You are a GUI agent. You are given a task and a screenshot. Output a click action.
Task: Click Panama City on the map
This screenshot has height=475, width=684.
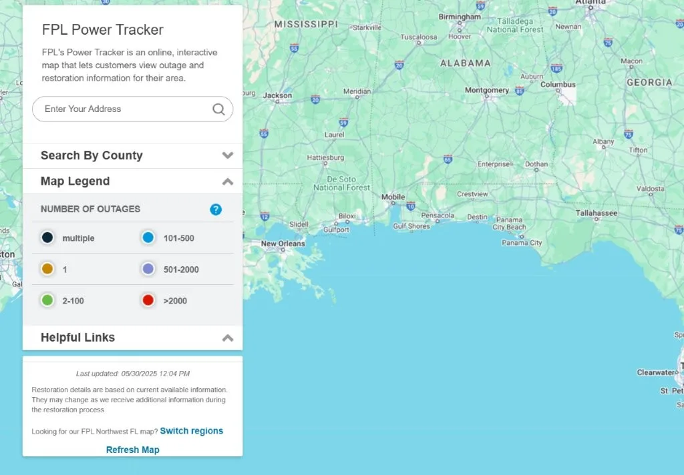(x=522, y=243)
